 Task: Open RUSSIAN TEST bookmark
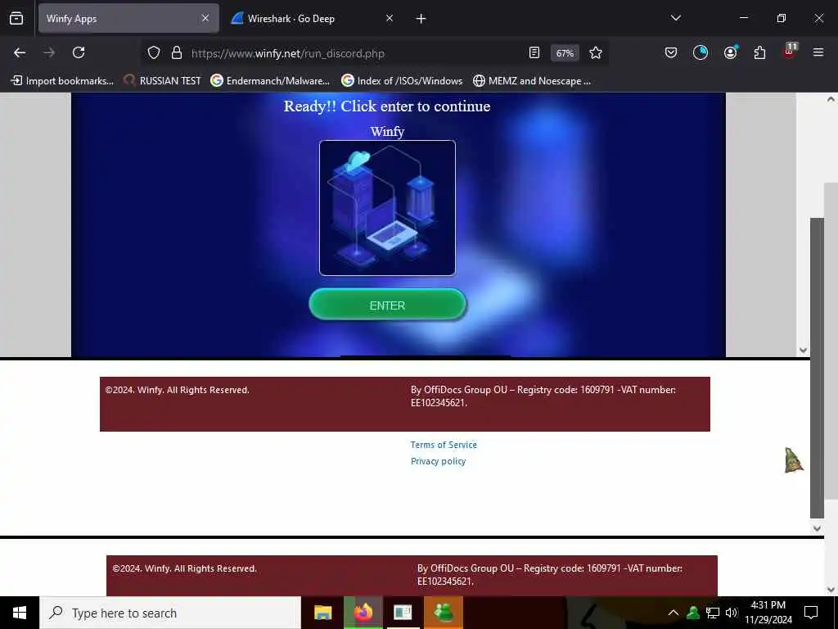pos(162,81)
